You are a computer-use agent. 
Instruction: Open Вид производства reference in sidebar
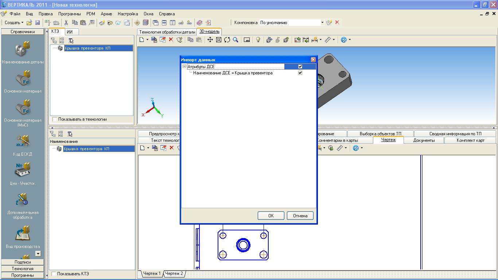click(x=23, y=237)
